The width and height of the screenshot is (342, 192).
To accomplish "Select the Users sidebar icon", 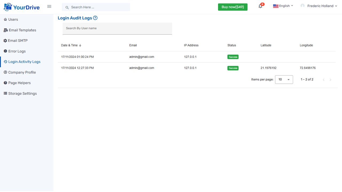I will [x=5, y=19].
